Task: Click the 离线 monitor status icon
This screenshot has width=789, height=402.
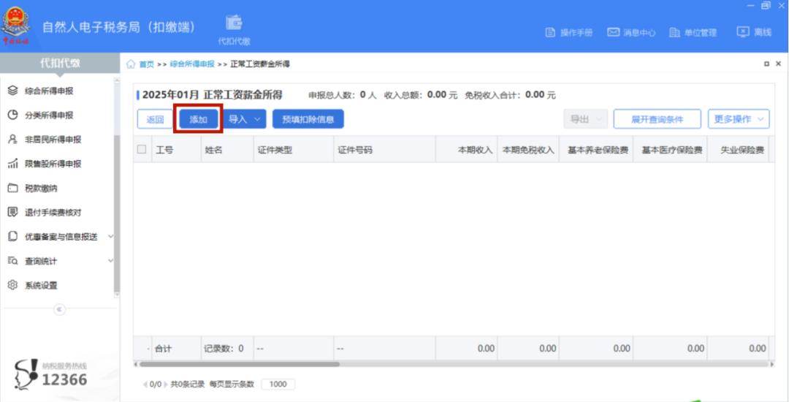Action: [743, 32]
